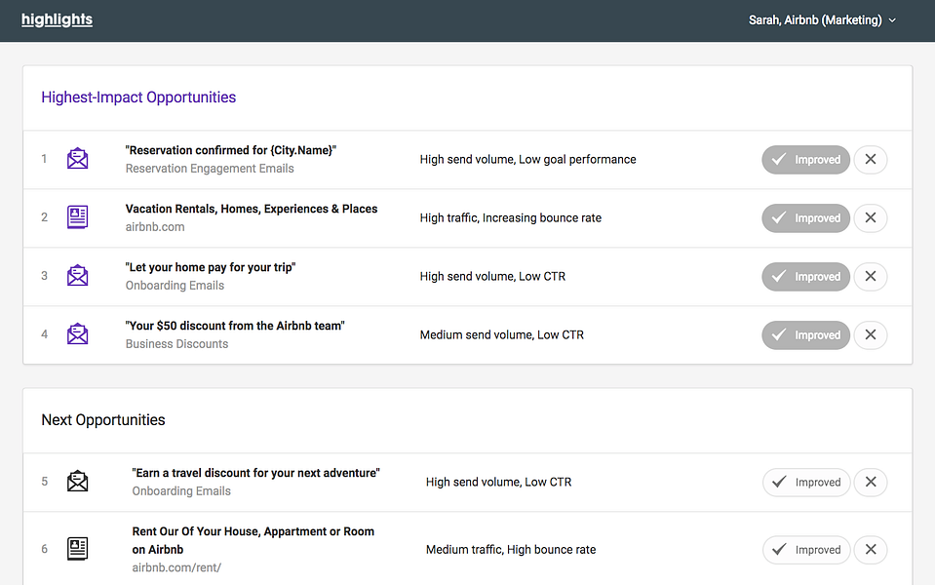
Task: Mark "Rent Our Of Your House" as Improved
Action: [x=806, y=549]
